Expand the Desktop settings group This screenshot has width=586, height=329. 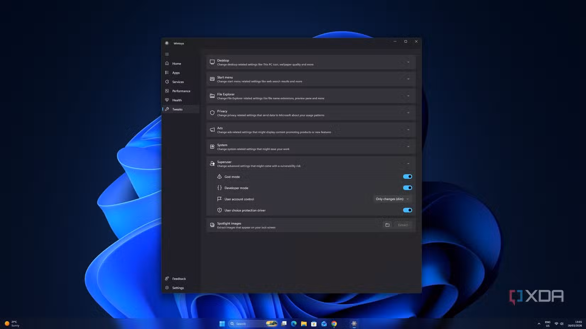[311, 62]
